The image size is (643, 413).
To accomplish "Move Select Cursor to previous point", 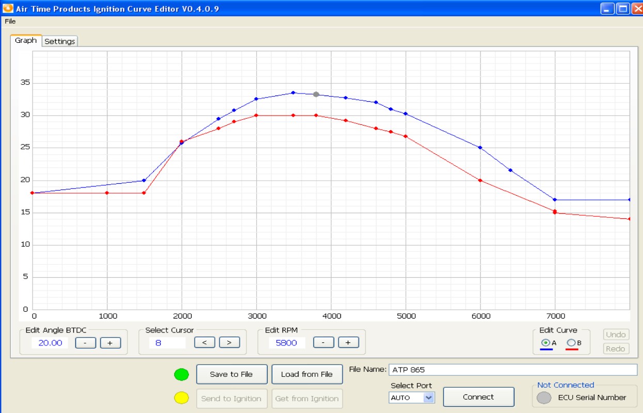I will coord(205,342).
